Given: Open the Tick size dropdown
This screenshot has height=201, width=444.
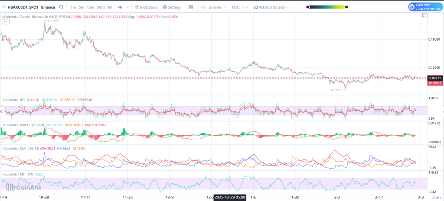Looking at the screenshot, I should (246, 7).
